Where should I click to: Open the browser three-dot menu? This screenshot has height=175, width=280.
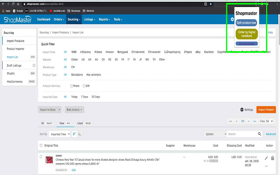(277, 4)
